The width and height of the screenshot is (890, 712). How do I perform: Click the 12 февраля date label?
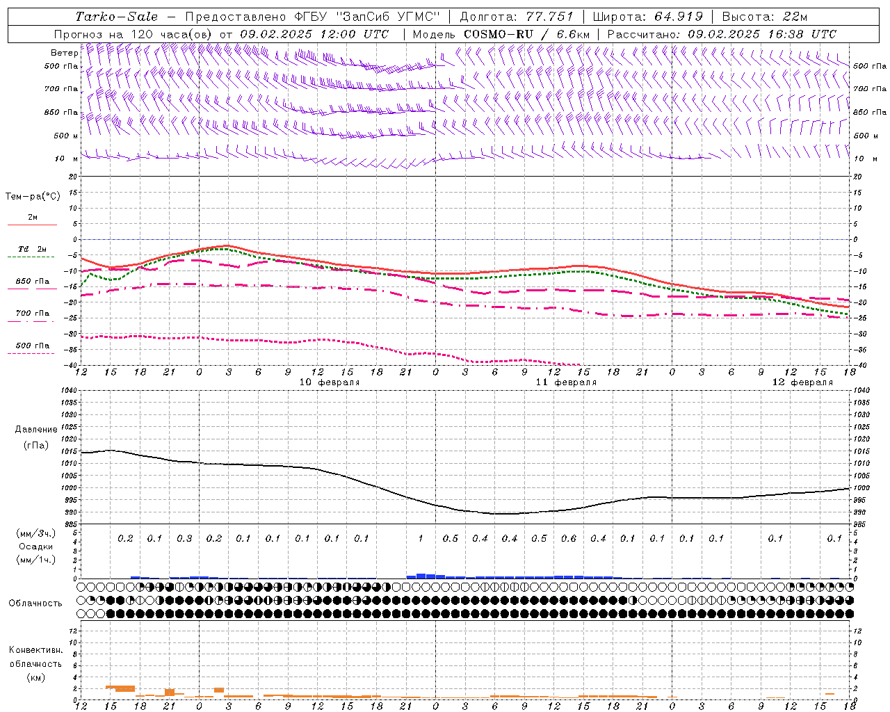802,382
